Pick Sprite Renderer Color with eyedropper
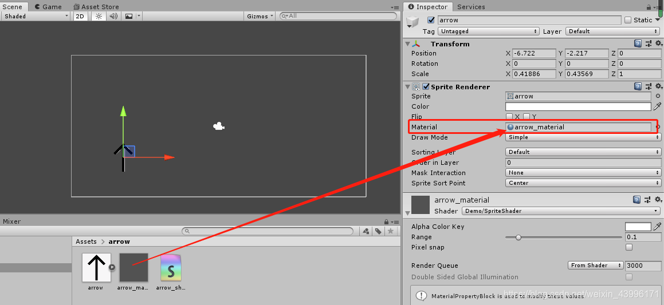The image size is (664, 305). coord(658,106)
